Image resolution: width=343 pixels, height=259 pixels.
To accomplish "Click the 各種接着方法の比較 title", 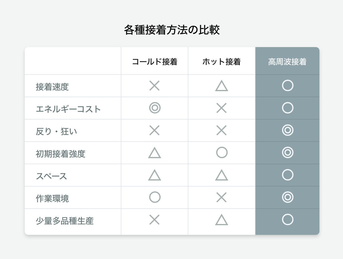I will point(171,30).
